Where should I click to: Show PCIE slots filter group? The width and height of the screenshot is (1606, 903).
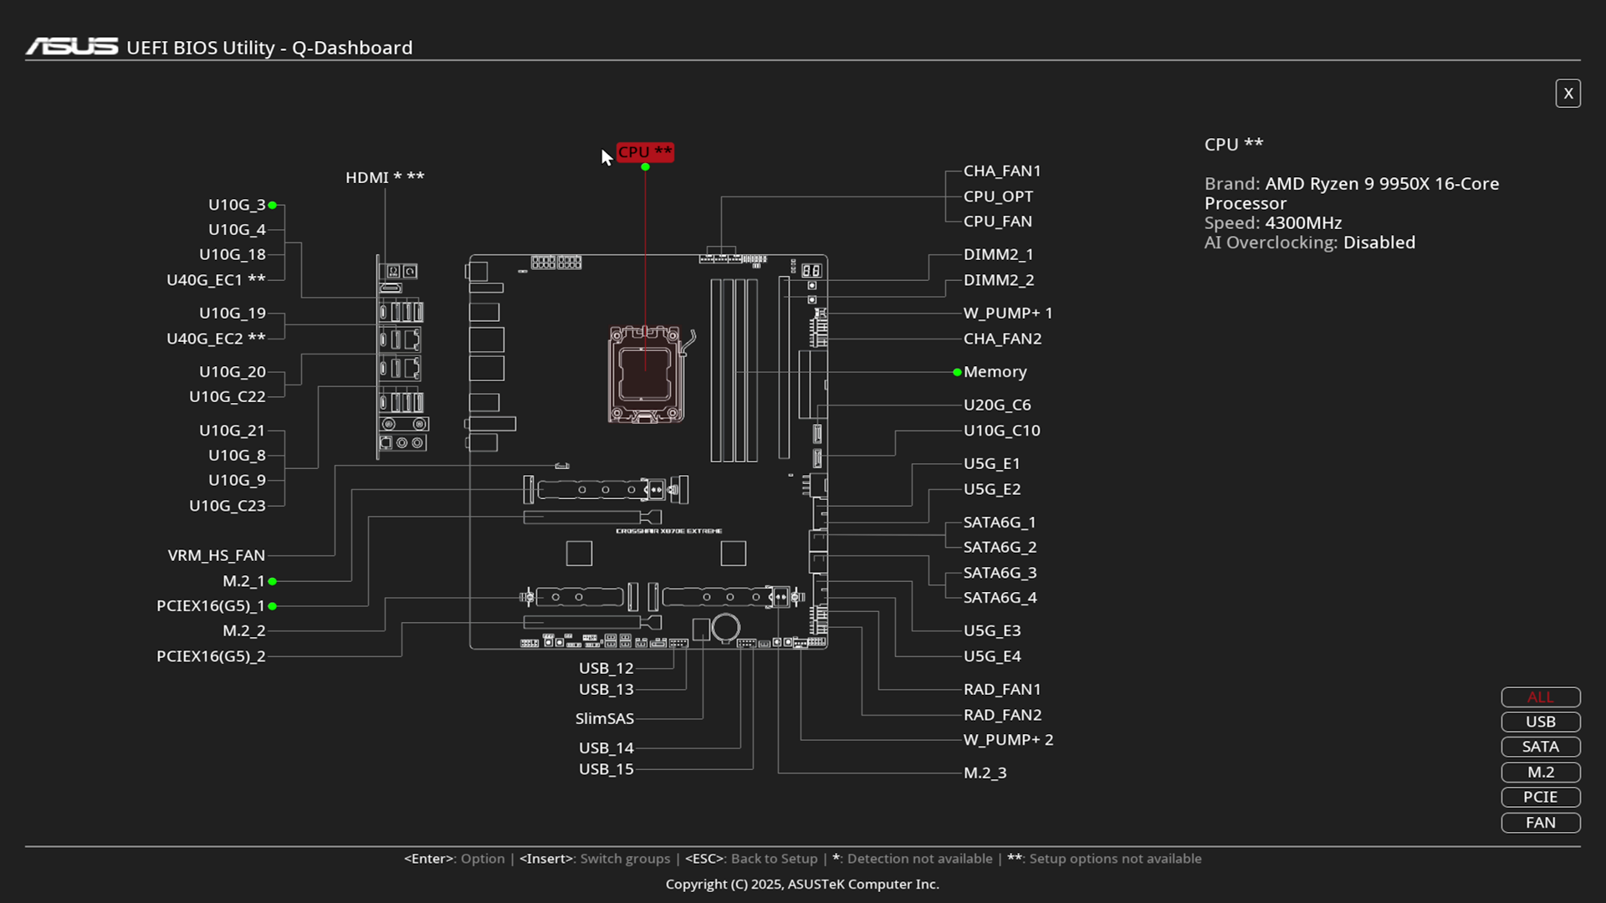(x=1540, y=798)
